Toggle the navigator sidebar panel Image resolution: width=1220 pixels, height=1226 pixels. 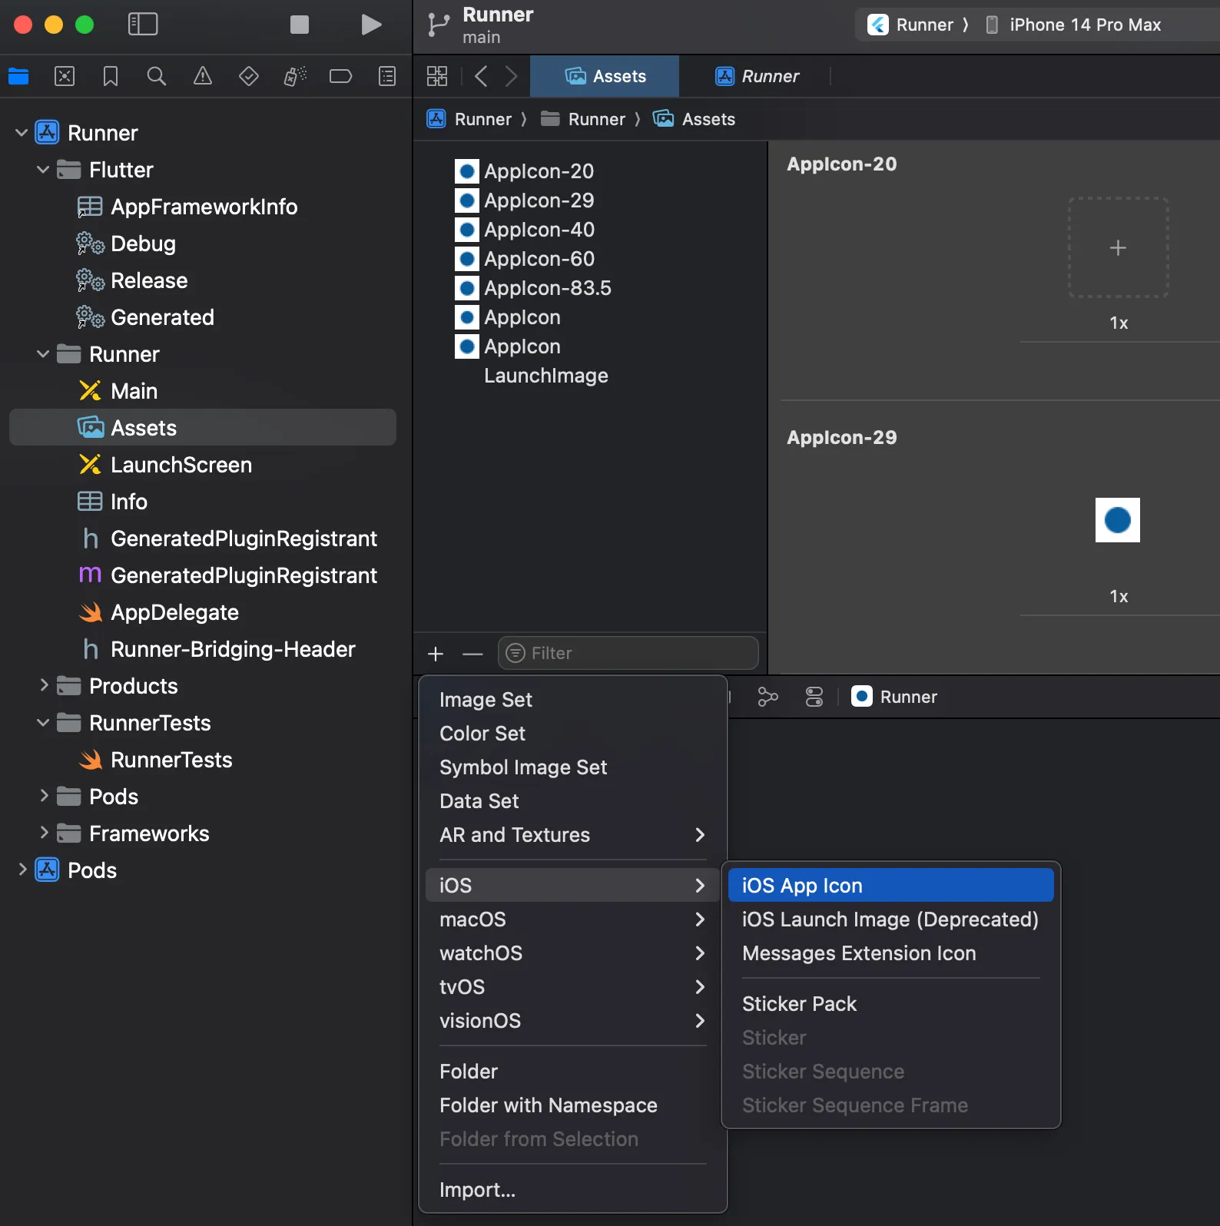pyautogui.click(x=143, y=25)
